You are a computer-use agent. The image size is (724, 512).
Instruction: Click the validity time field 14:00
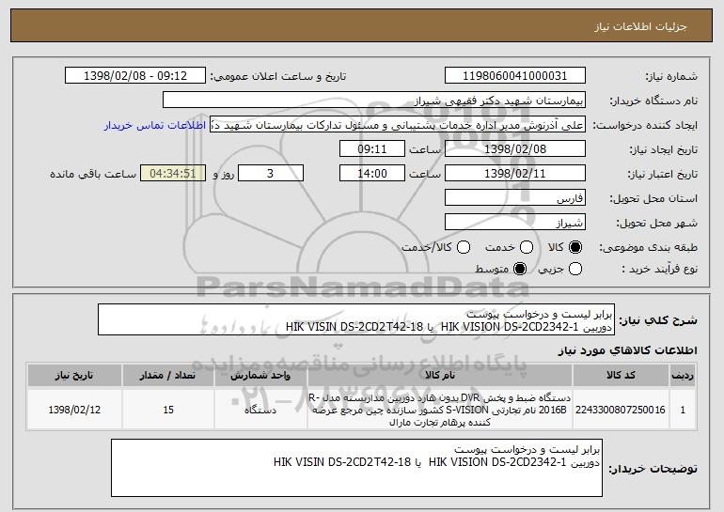coord(372,174)
